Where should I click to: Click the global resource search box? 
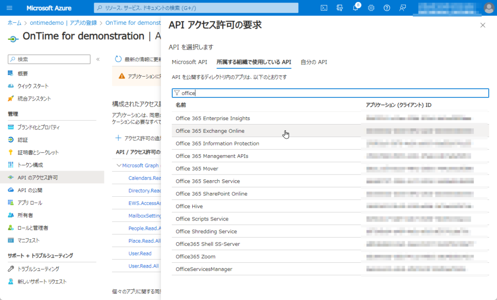click(196, 8)
